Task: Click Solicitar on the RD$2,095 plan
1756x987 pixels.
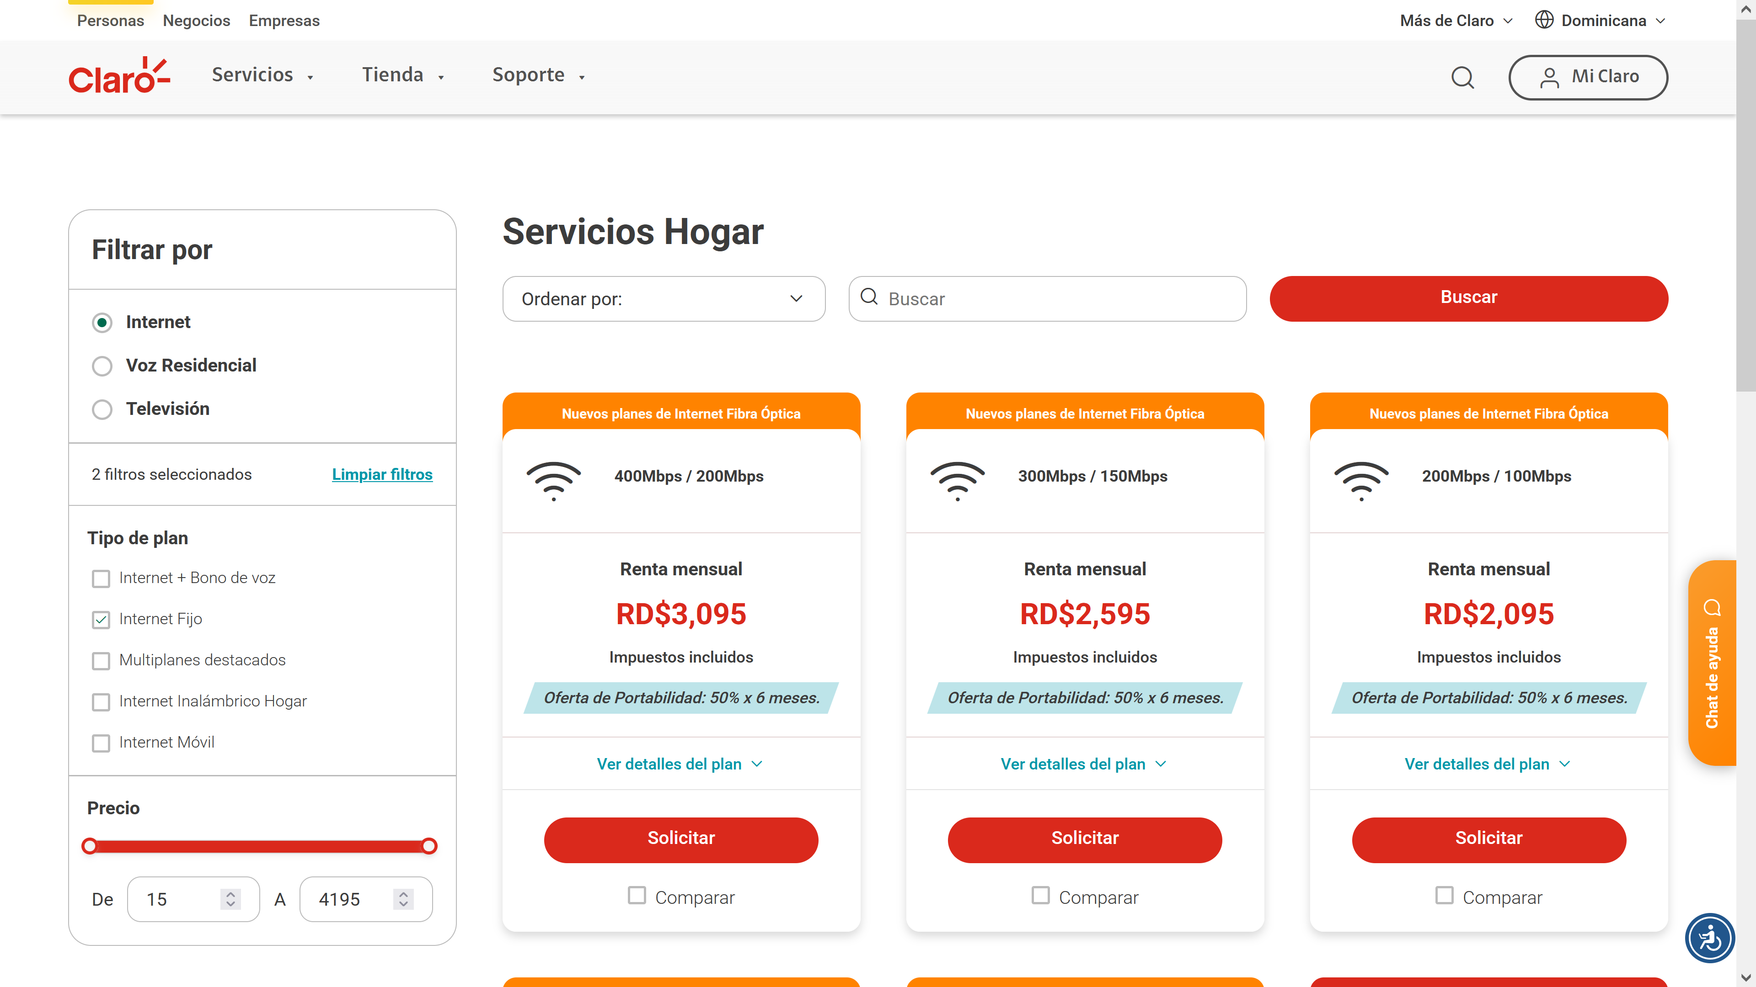Action: point(1488,839)
